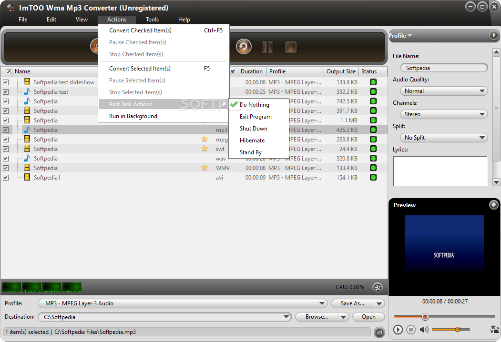501x342 pixels.
Task: Click in the File Name field
Action: pyautogui.click(x=444, y=68)
